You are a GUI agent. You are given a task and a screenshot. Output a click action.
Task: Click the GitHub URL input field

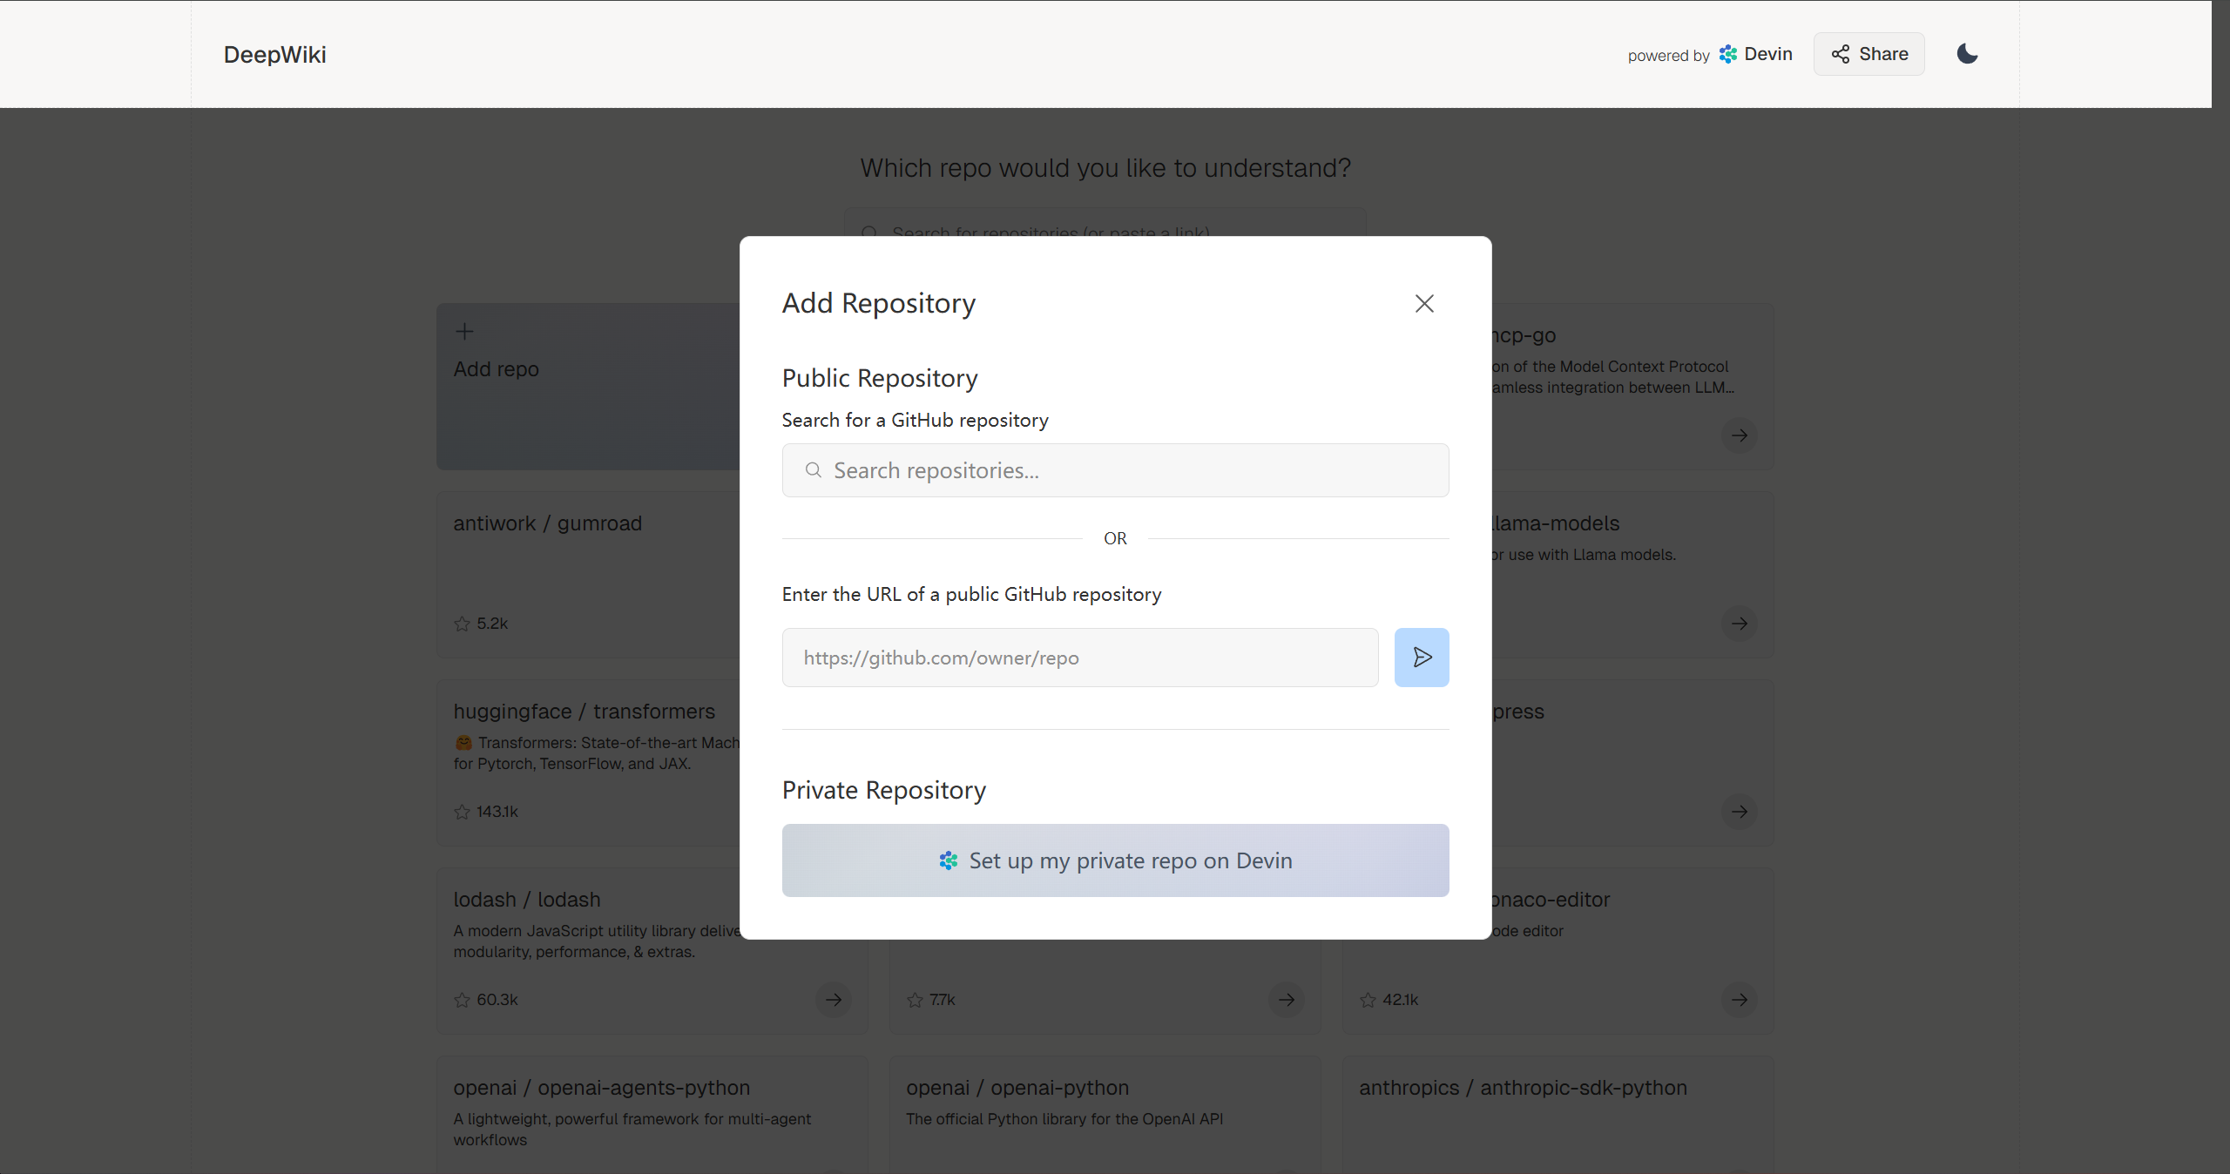[1080, 658]
